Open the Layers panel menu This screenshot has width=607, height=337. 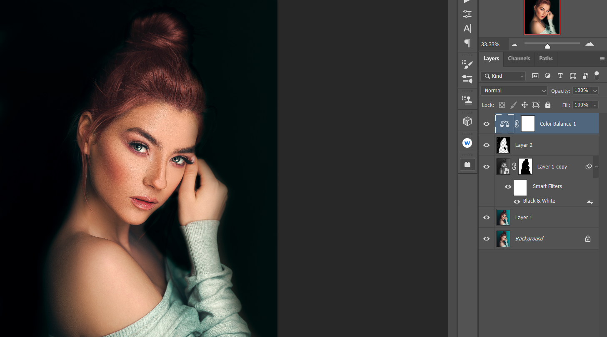(x=602, y=59)
